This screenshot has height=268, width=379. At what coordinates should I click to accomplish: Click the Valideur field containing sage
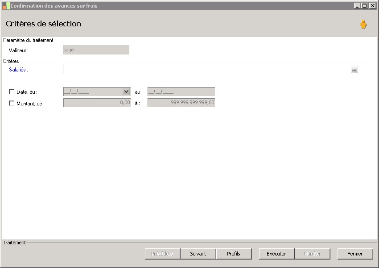tap(96, 50)
